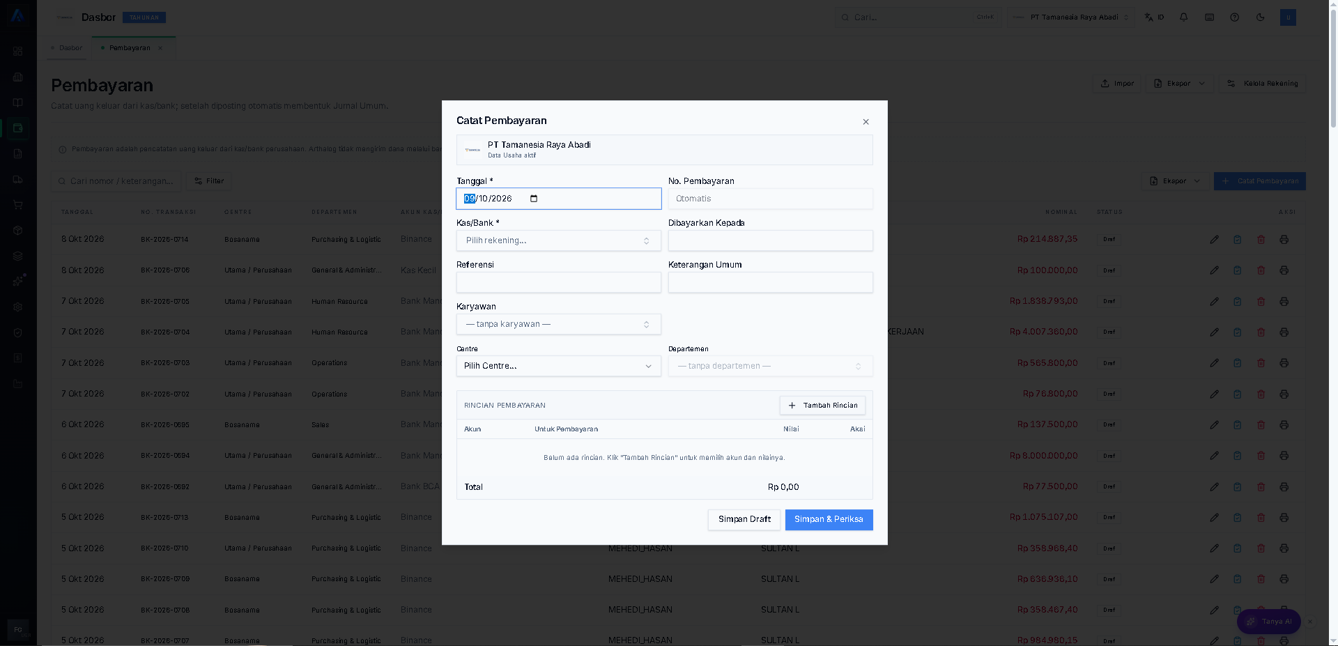Focus the Keterangan Umum field

click(770, 282)
